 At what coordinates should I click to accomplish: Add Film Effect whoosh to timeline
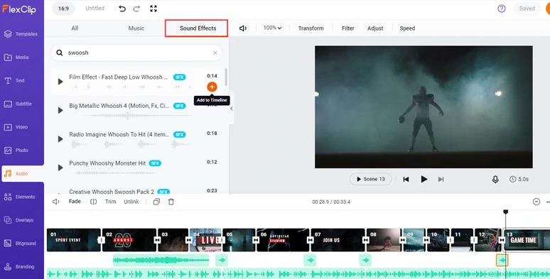coord(212,87)
